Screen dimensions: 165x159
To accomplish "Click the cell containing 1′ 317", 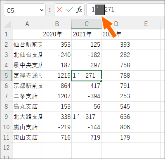I will (87, 117).
